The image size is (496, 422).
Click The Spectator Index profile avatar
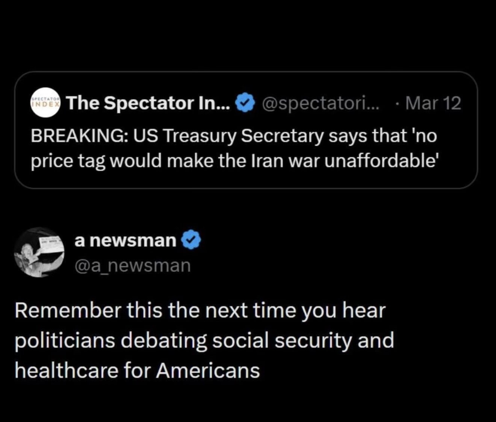coord(45,103)
